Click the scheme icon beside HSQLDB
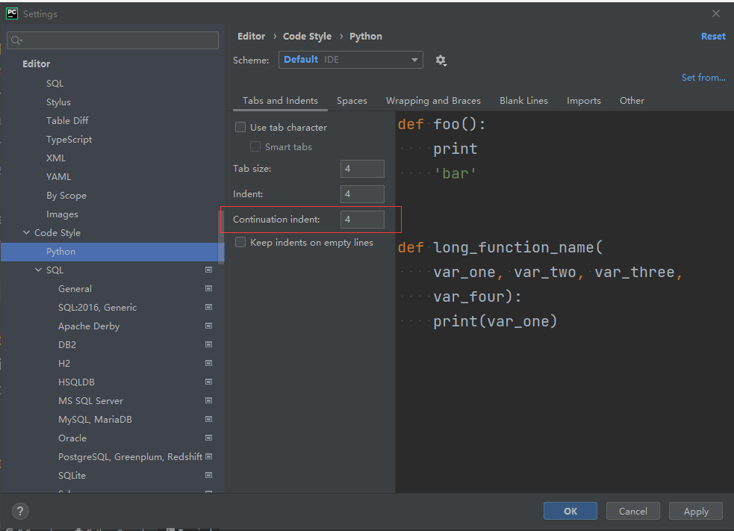 coord(209,382)
